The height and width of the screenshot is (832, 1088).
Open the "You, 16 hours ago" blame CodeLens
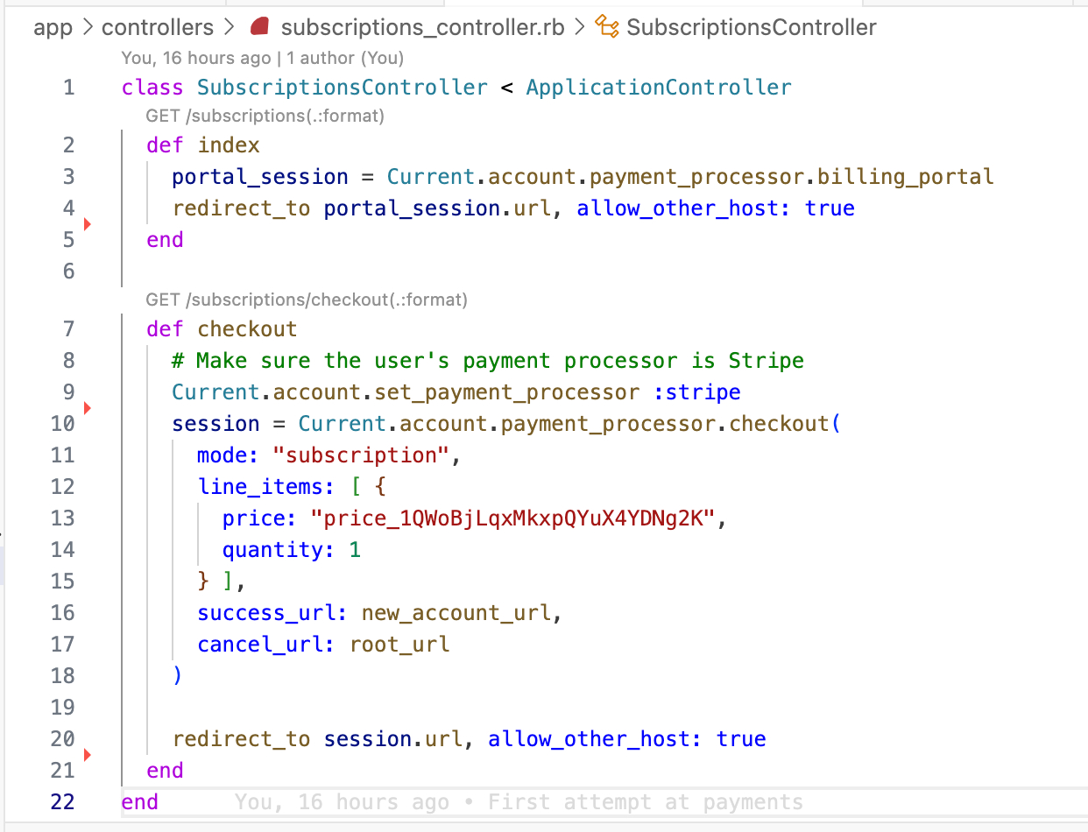[x=196, y=59]
